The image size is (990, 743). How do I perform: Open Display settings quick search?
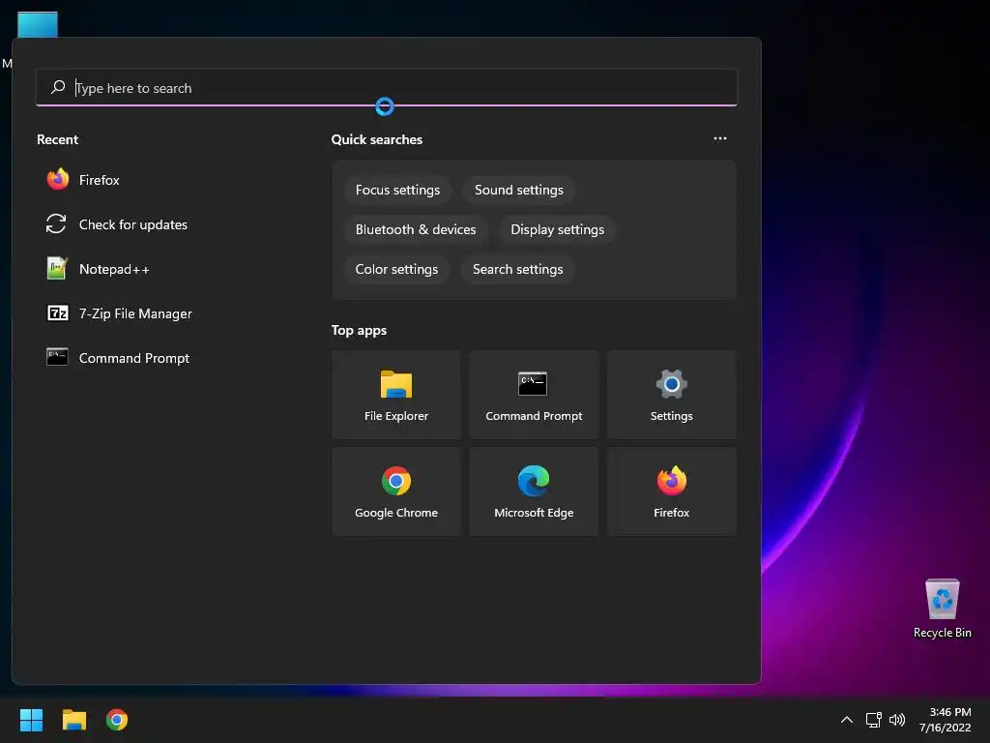click(557, 230)
